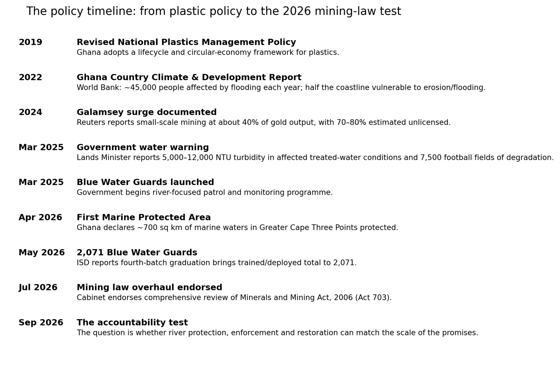This screenshot has width=560, height=365.
Task: Open First Marine Protected Area entry
Action: click(x=144, y=218)
